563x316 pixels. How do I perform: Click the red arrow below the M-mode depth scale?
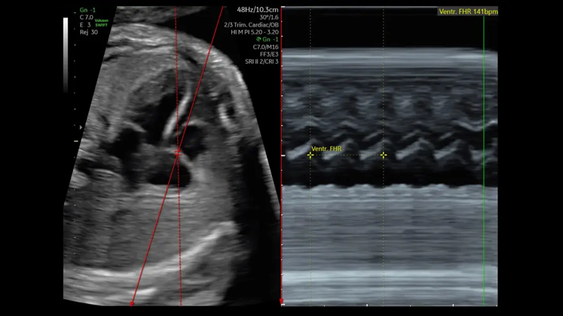pyautogui.click(x=281, y=303)
